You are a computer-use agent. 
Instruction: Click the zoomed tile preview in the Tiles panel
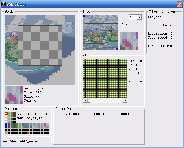129,41
